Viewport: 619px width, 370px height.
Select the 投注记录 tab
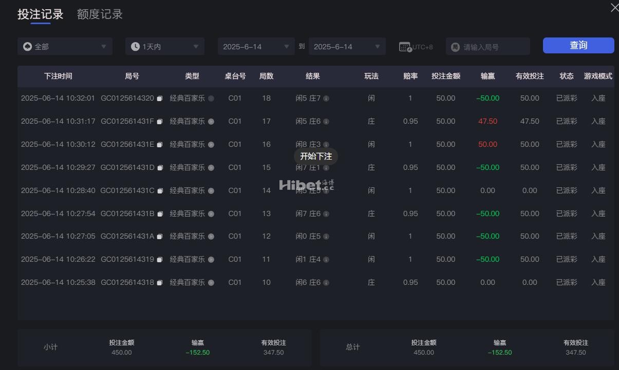[40, 14]
